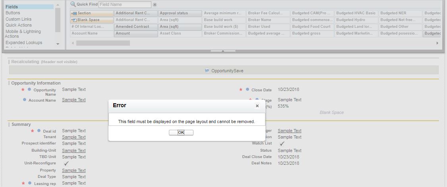The height and width of the screenshot is (187, 447).
Task: Select the Broker Used palette field
Action: pyautogui.click(x=268, y=27)
